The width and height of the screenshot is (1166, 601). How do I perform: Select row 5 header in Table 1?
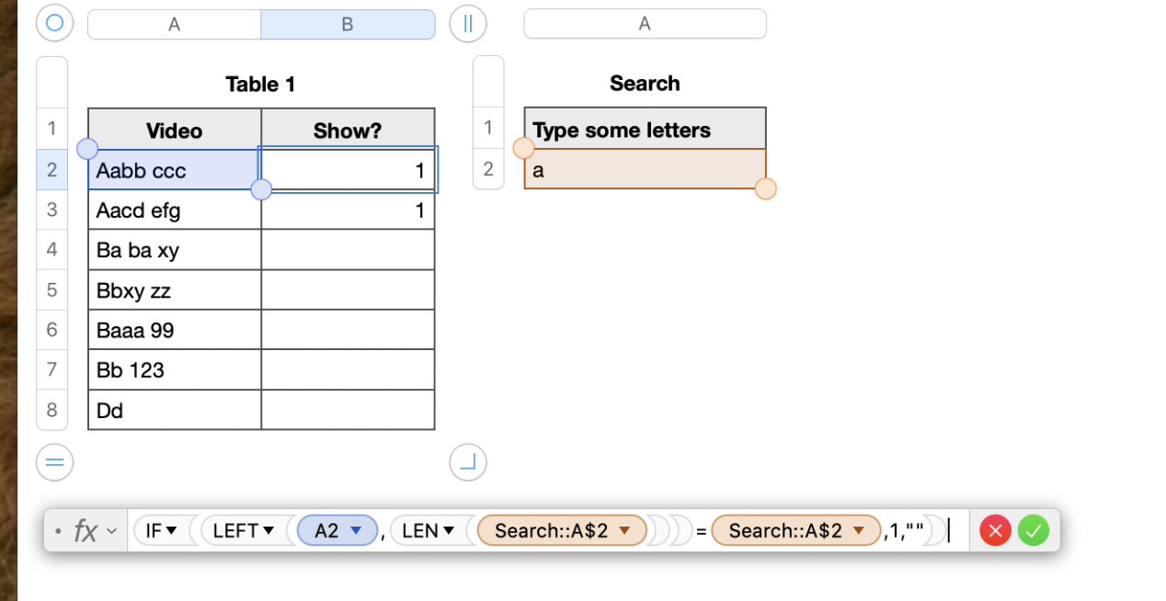pos(51,289)
